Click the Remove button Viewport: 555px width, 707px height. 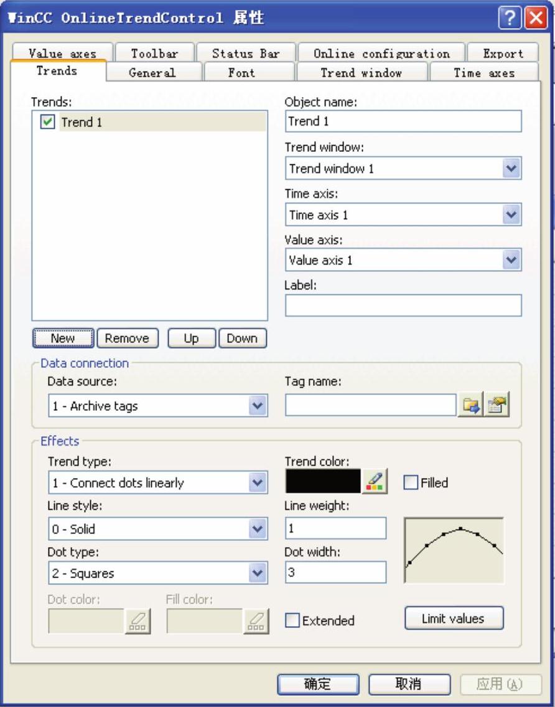tap(127, 338)
